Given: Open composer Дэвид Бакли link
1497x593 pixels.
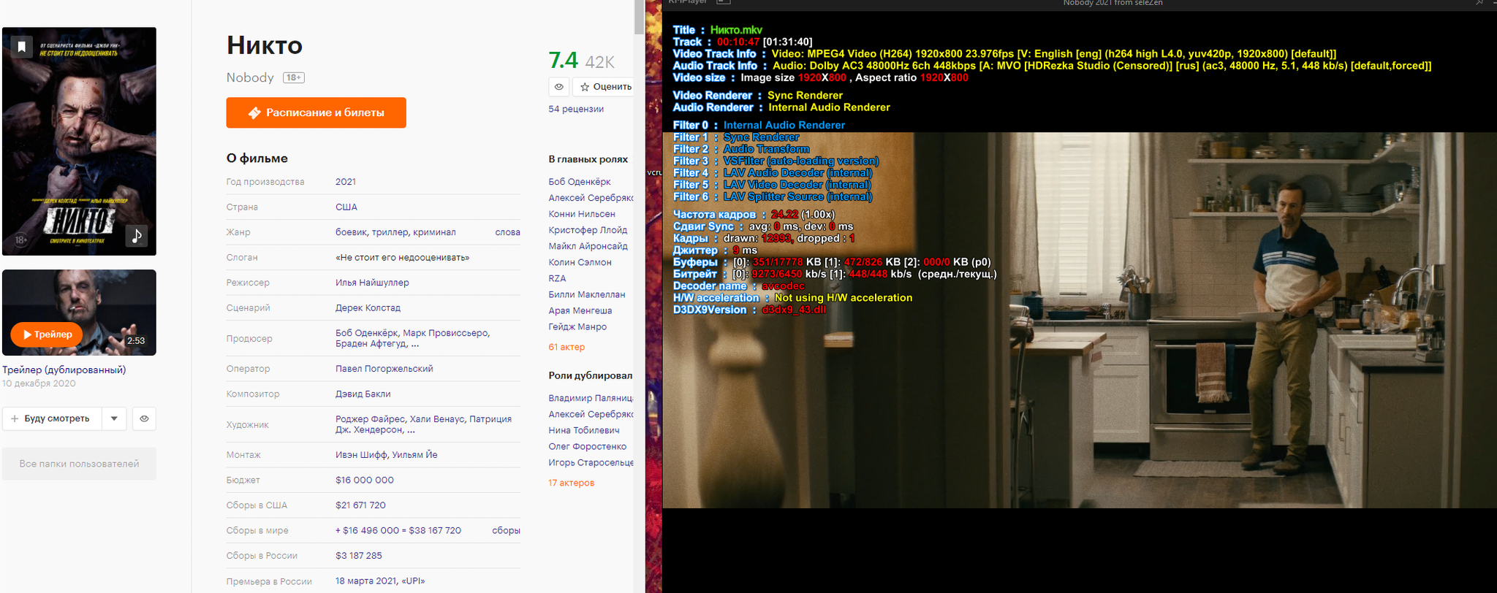Looking at the screenshot, I should tap(363, 394).
